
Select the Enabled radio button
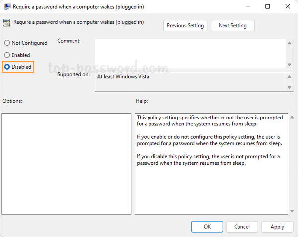pyautogui.click(x=7, y=55)
